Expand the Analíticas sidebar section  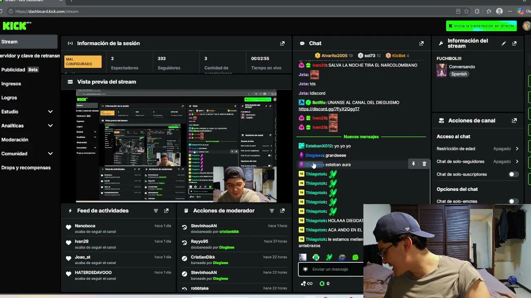[50, 126]
